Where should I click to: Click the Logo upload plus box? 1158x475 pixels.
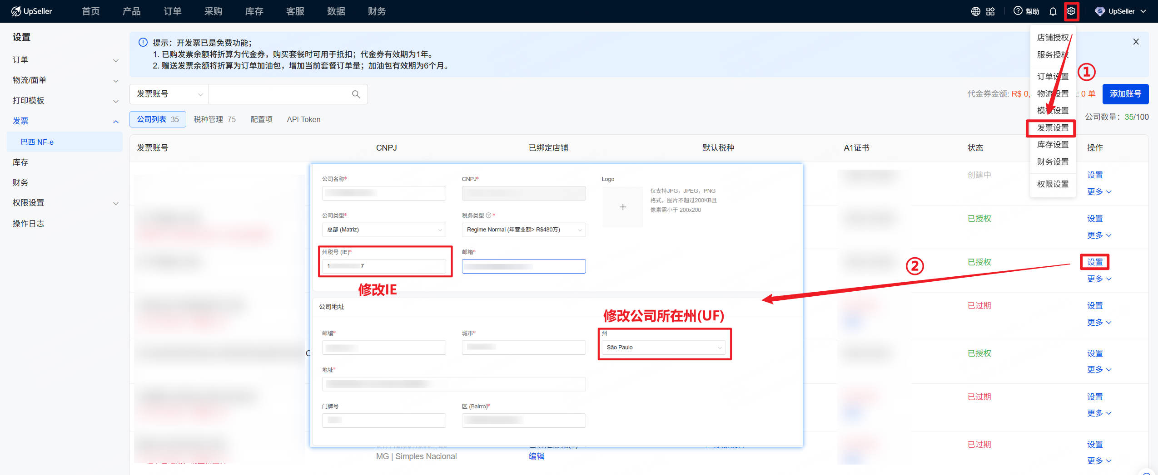click(622, 207)
